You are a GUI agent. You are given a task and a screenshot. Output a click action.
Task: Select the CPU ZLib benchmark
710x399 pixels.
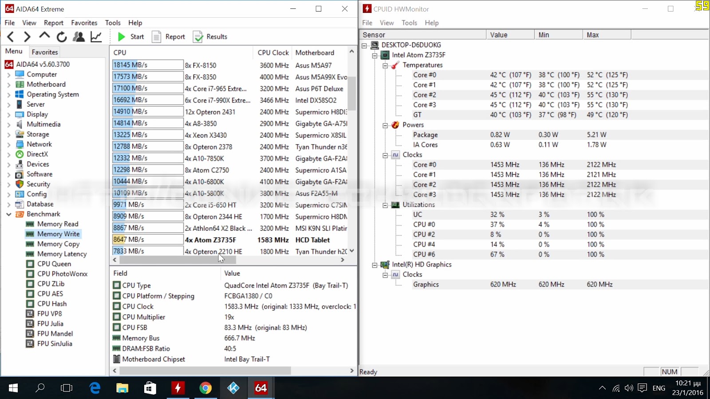click(51, 284)
